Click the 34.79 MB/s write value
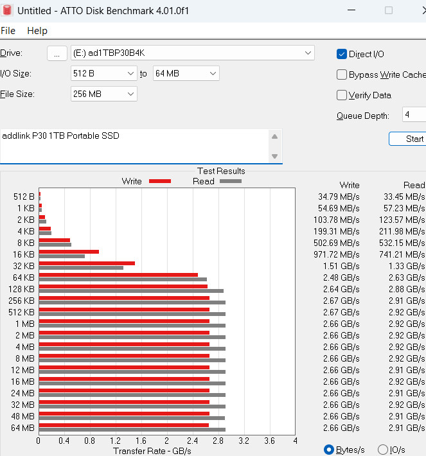The image size is (426, 456). click(x=339, y=197)
